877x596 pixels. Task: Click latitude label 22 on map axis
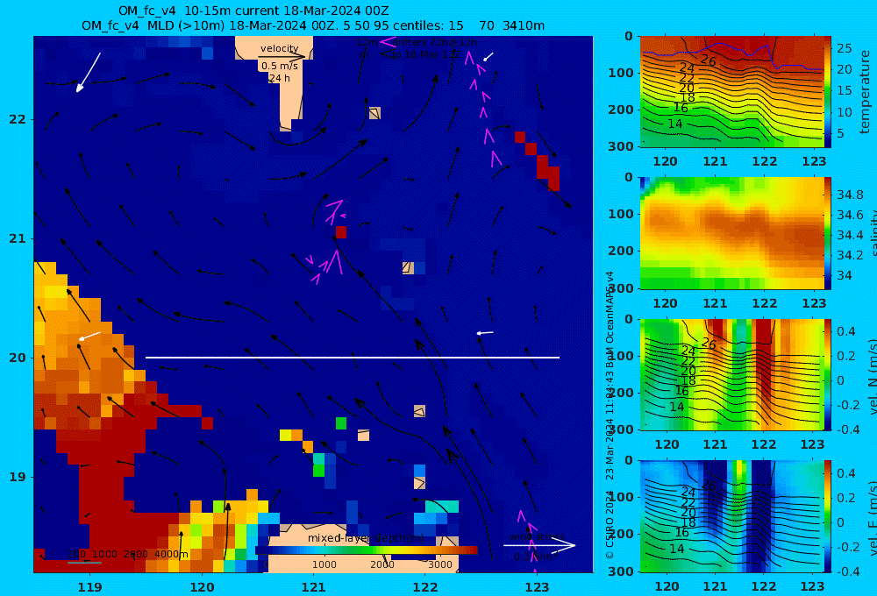pos(18,119)
